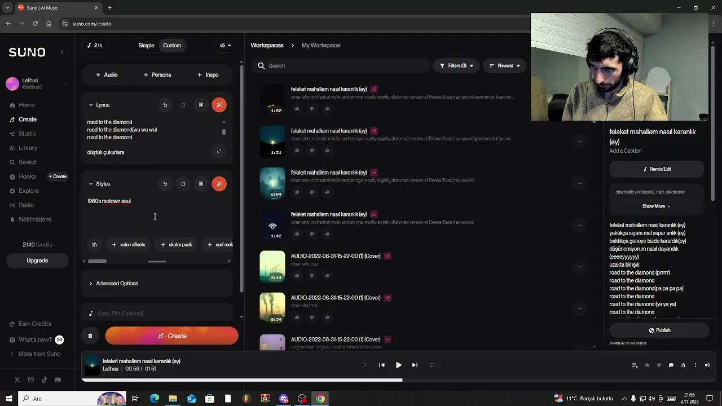Image resolution: width=722 pixels, height=406 pixels.
Task: Toggle repeat in the player bar
Action: (x=432, y=365)
